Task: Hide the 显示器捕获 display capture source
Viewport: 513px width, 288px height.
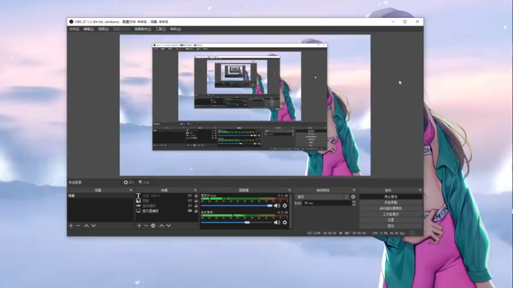Action: point(190,211)
